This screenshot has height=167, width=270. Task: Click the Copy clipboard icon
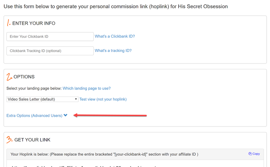coord(250,154)
